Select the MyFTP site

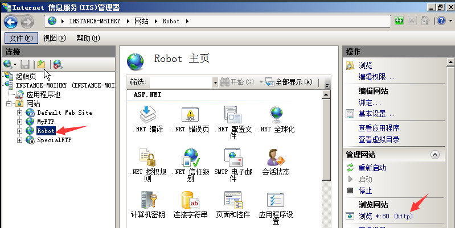(46, 122)
